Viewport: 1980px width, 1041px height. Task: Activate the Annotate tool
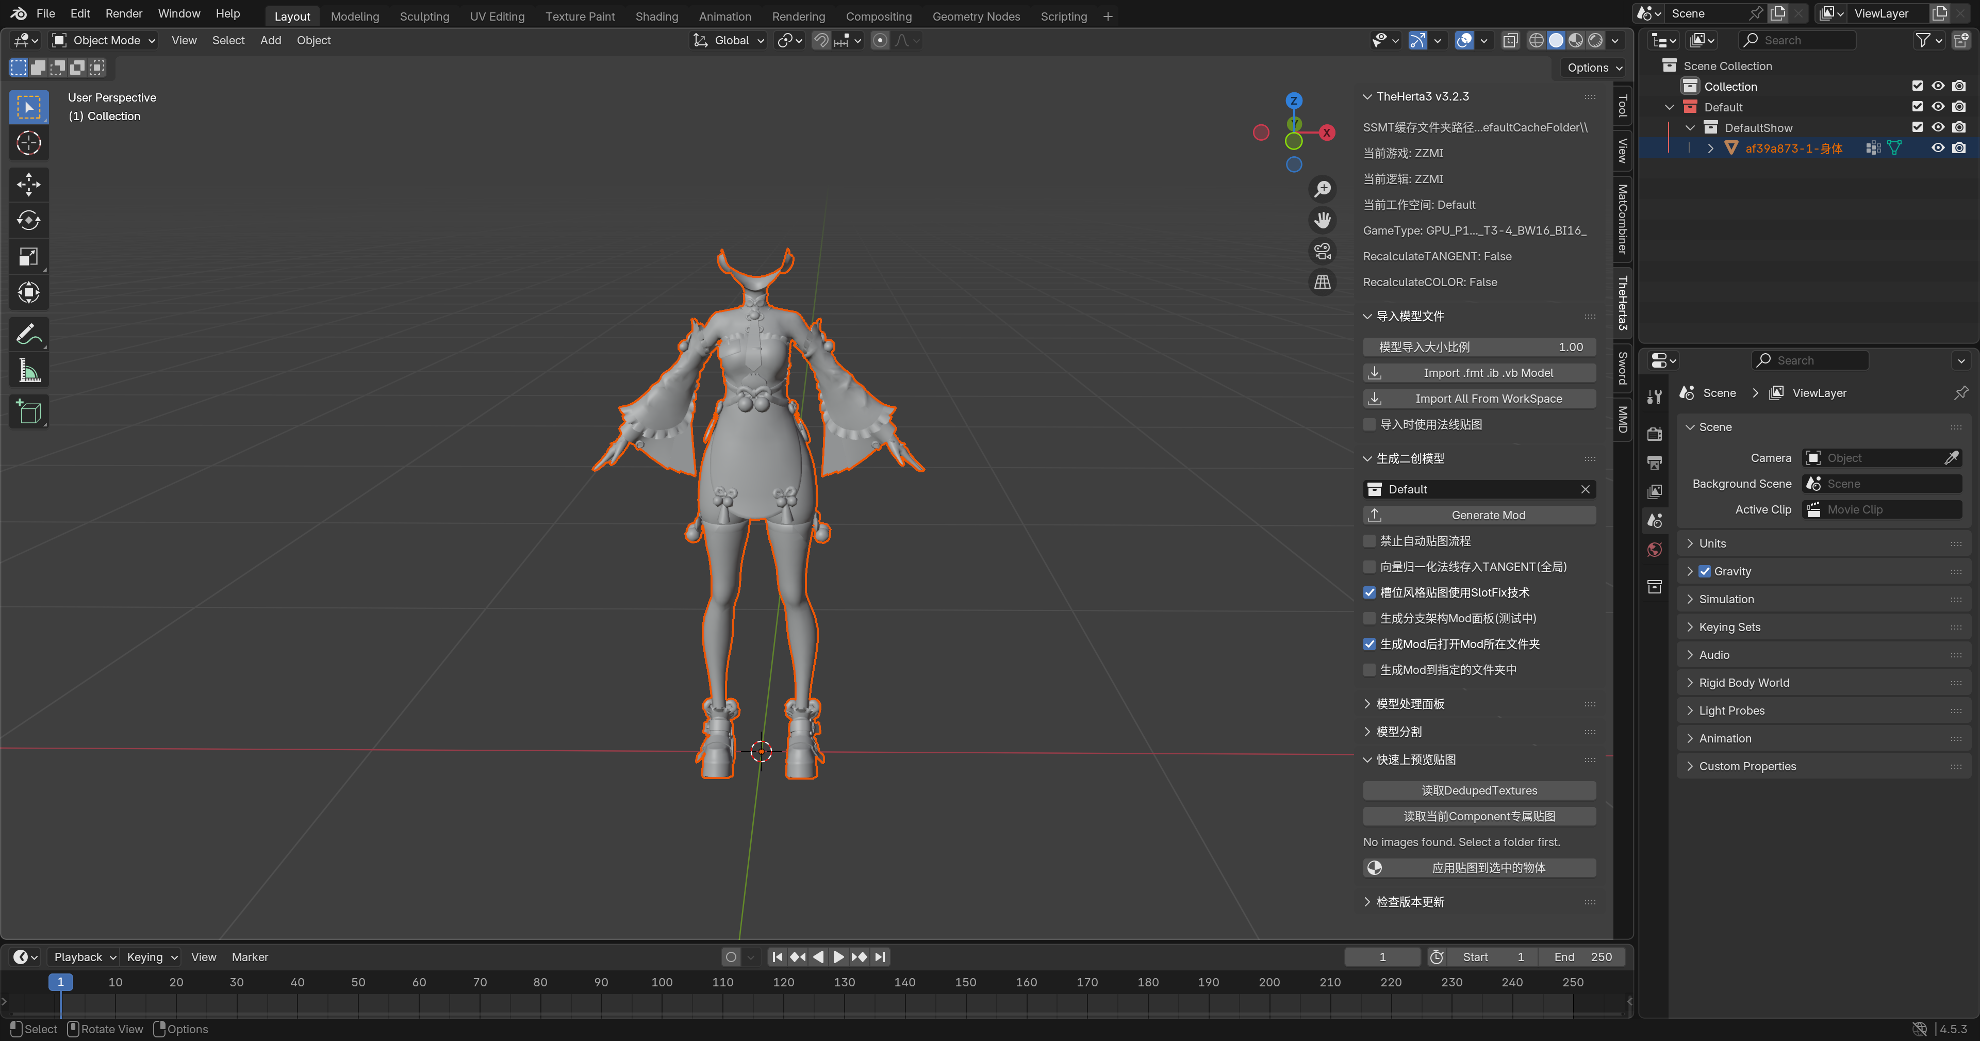click(28, 335)
